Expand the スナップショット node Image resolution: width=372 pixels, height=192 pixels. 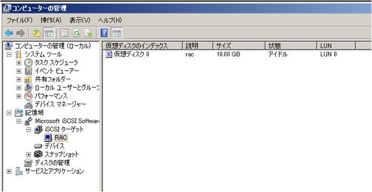29,155
